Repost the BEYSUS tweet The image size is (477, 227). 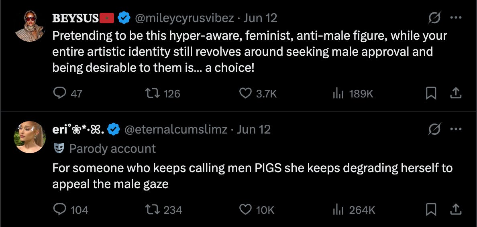coord(152,93)
